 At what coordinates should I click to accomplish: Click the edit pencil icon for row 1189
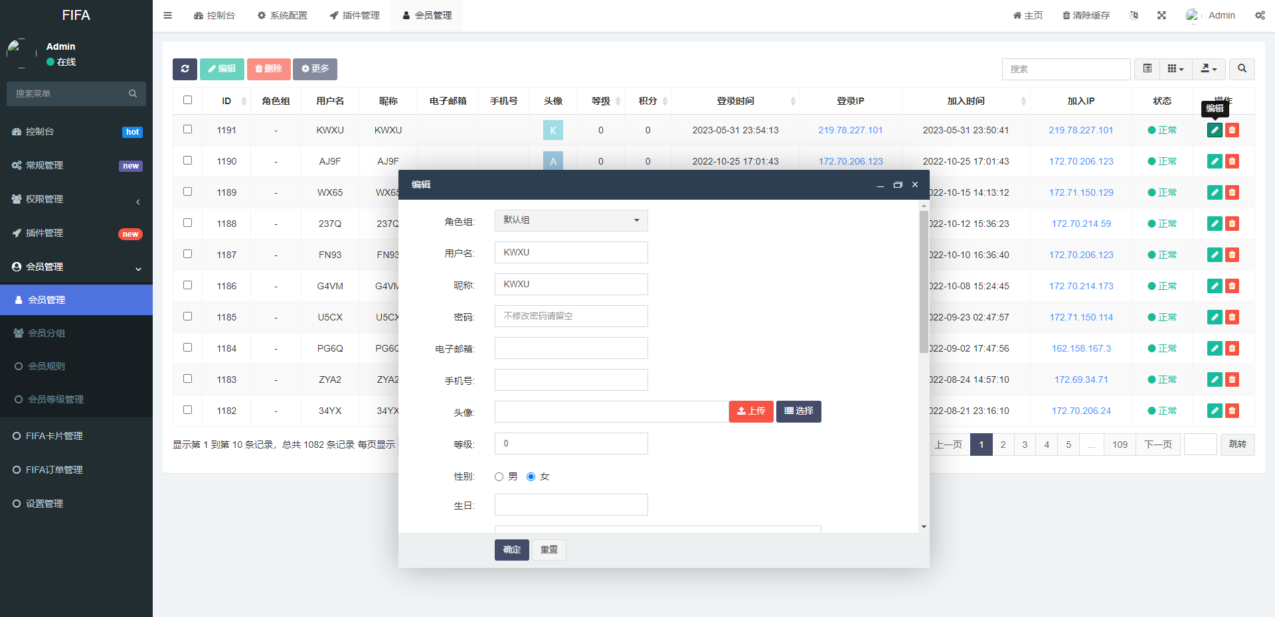click(1215, 192)
